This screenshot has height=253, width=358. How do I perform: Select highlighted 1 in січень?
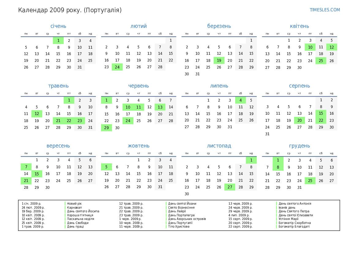pyautogui.click(x=58, y=40)
